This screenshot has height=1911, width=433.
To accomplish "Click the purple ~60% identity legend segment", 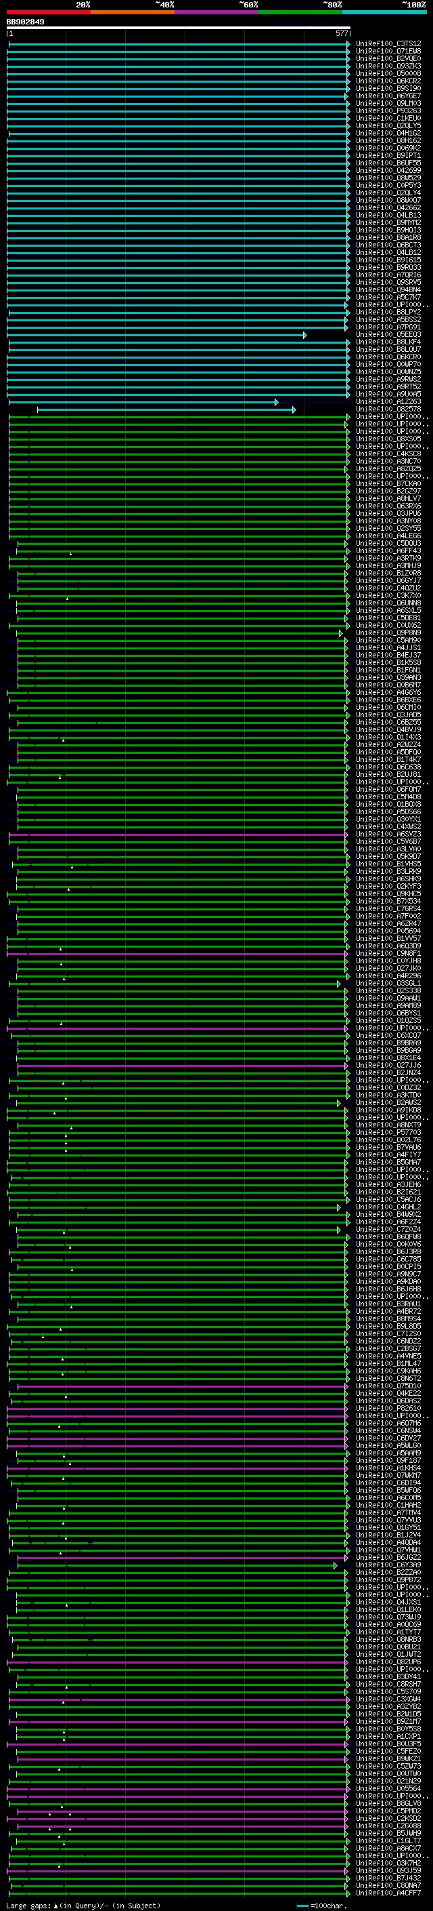I will click(217, 12).
